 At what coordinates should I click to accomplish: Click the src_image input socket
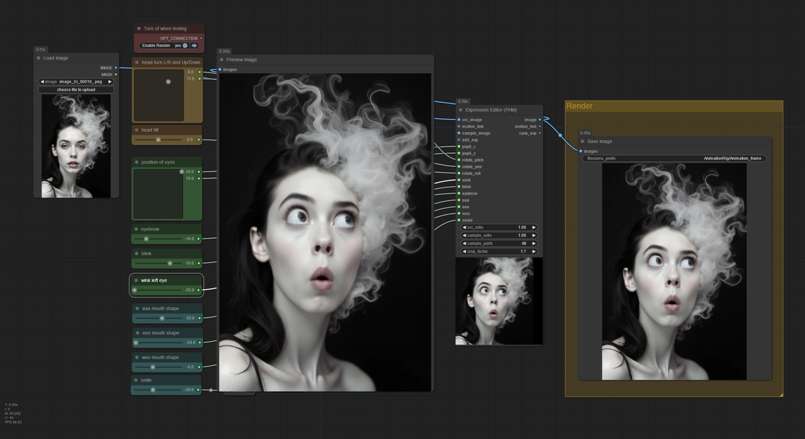tap(459, 119)
